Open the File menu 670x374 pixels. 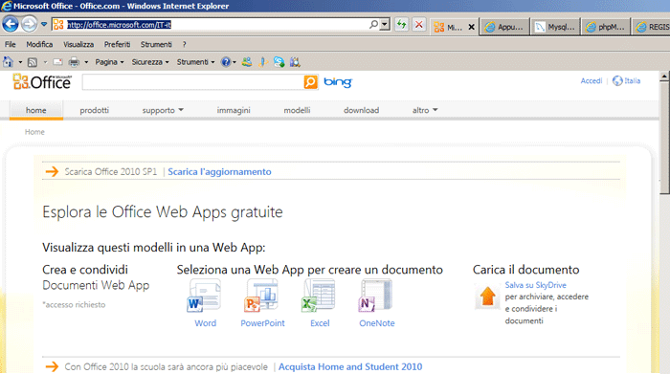pyautogui.click(x=11, y=44)
